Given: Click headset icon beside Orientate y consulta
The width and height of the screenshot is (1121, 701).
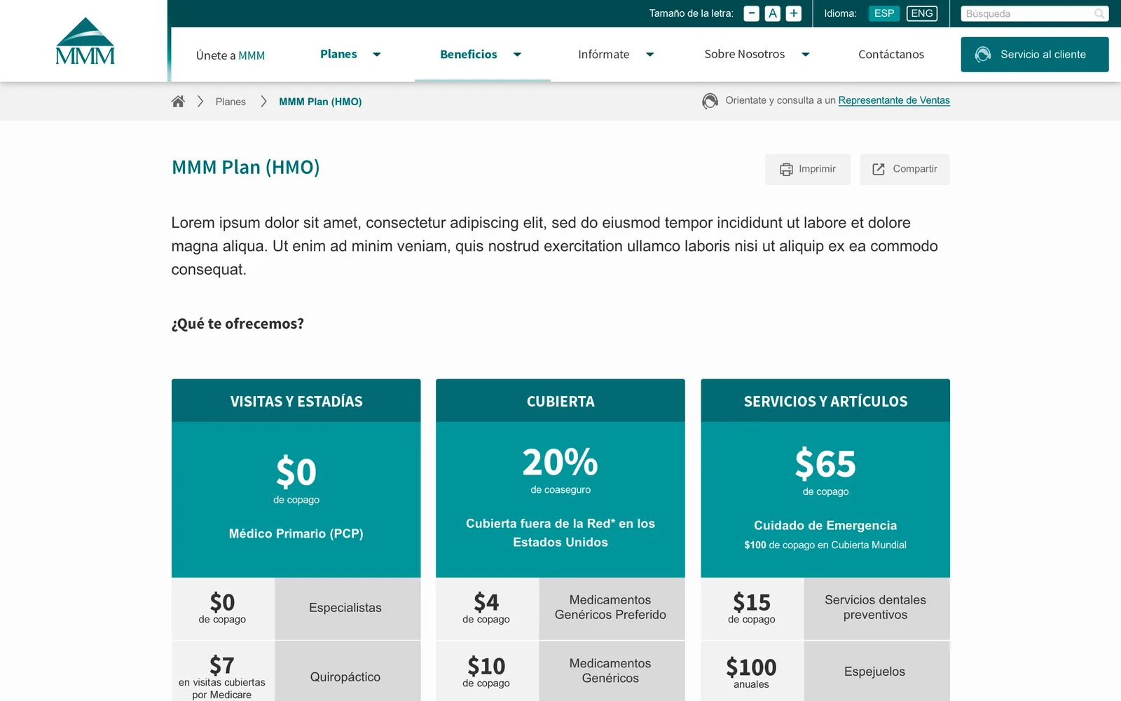Looking at the screenshot, I should [x=710, y=101].
